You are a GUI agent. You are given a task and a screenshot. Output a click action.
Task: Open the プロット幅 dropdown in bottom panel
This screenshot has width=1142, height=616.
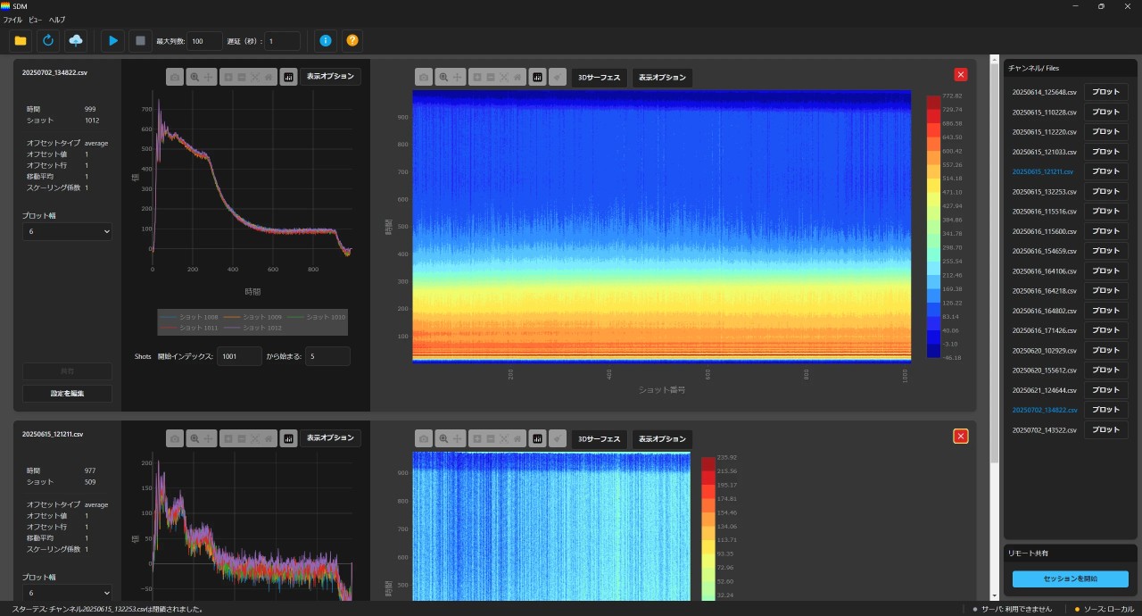[67, 593]
